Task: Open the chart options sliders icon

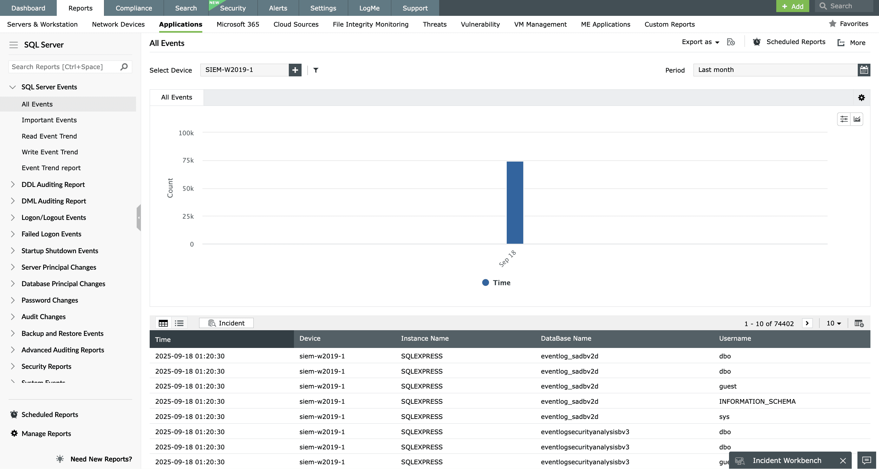Action: click(x=843, y=119)
